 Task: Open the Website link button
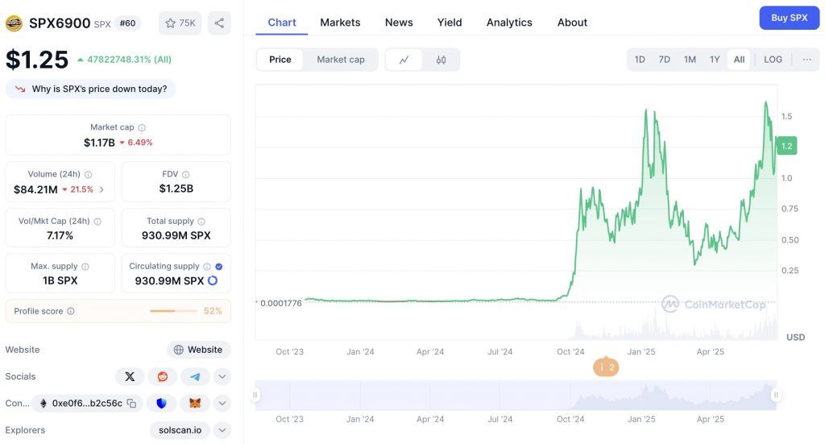pos(198,350)
